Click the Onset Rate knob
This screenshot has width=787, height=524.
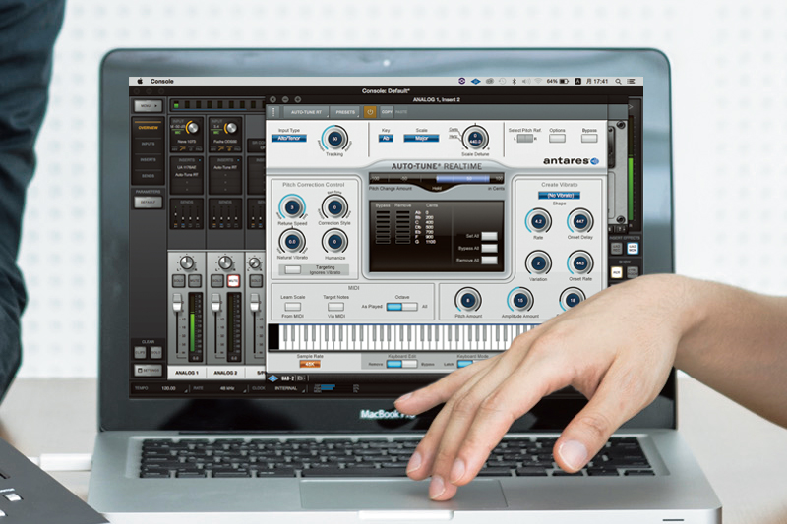pos(580,263)
